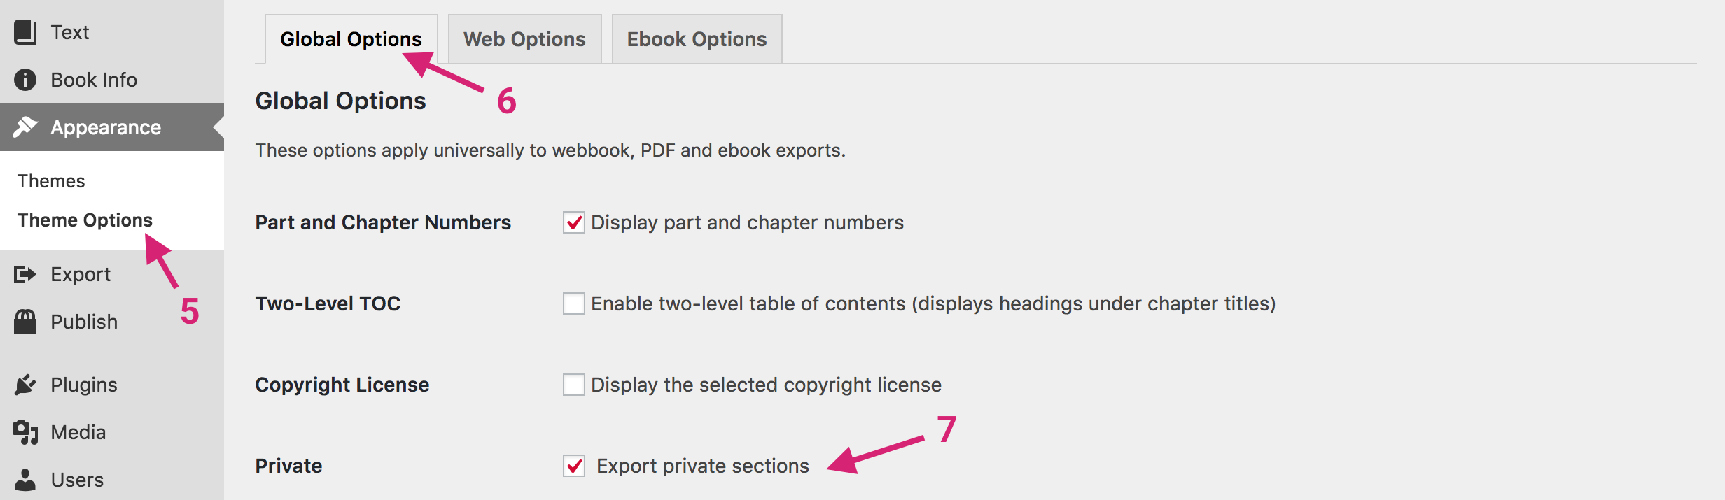
Task: Open Theme Options submenu link
Action: 85,220
